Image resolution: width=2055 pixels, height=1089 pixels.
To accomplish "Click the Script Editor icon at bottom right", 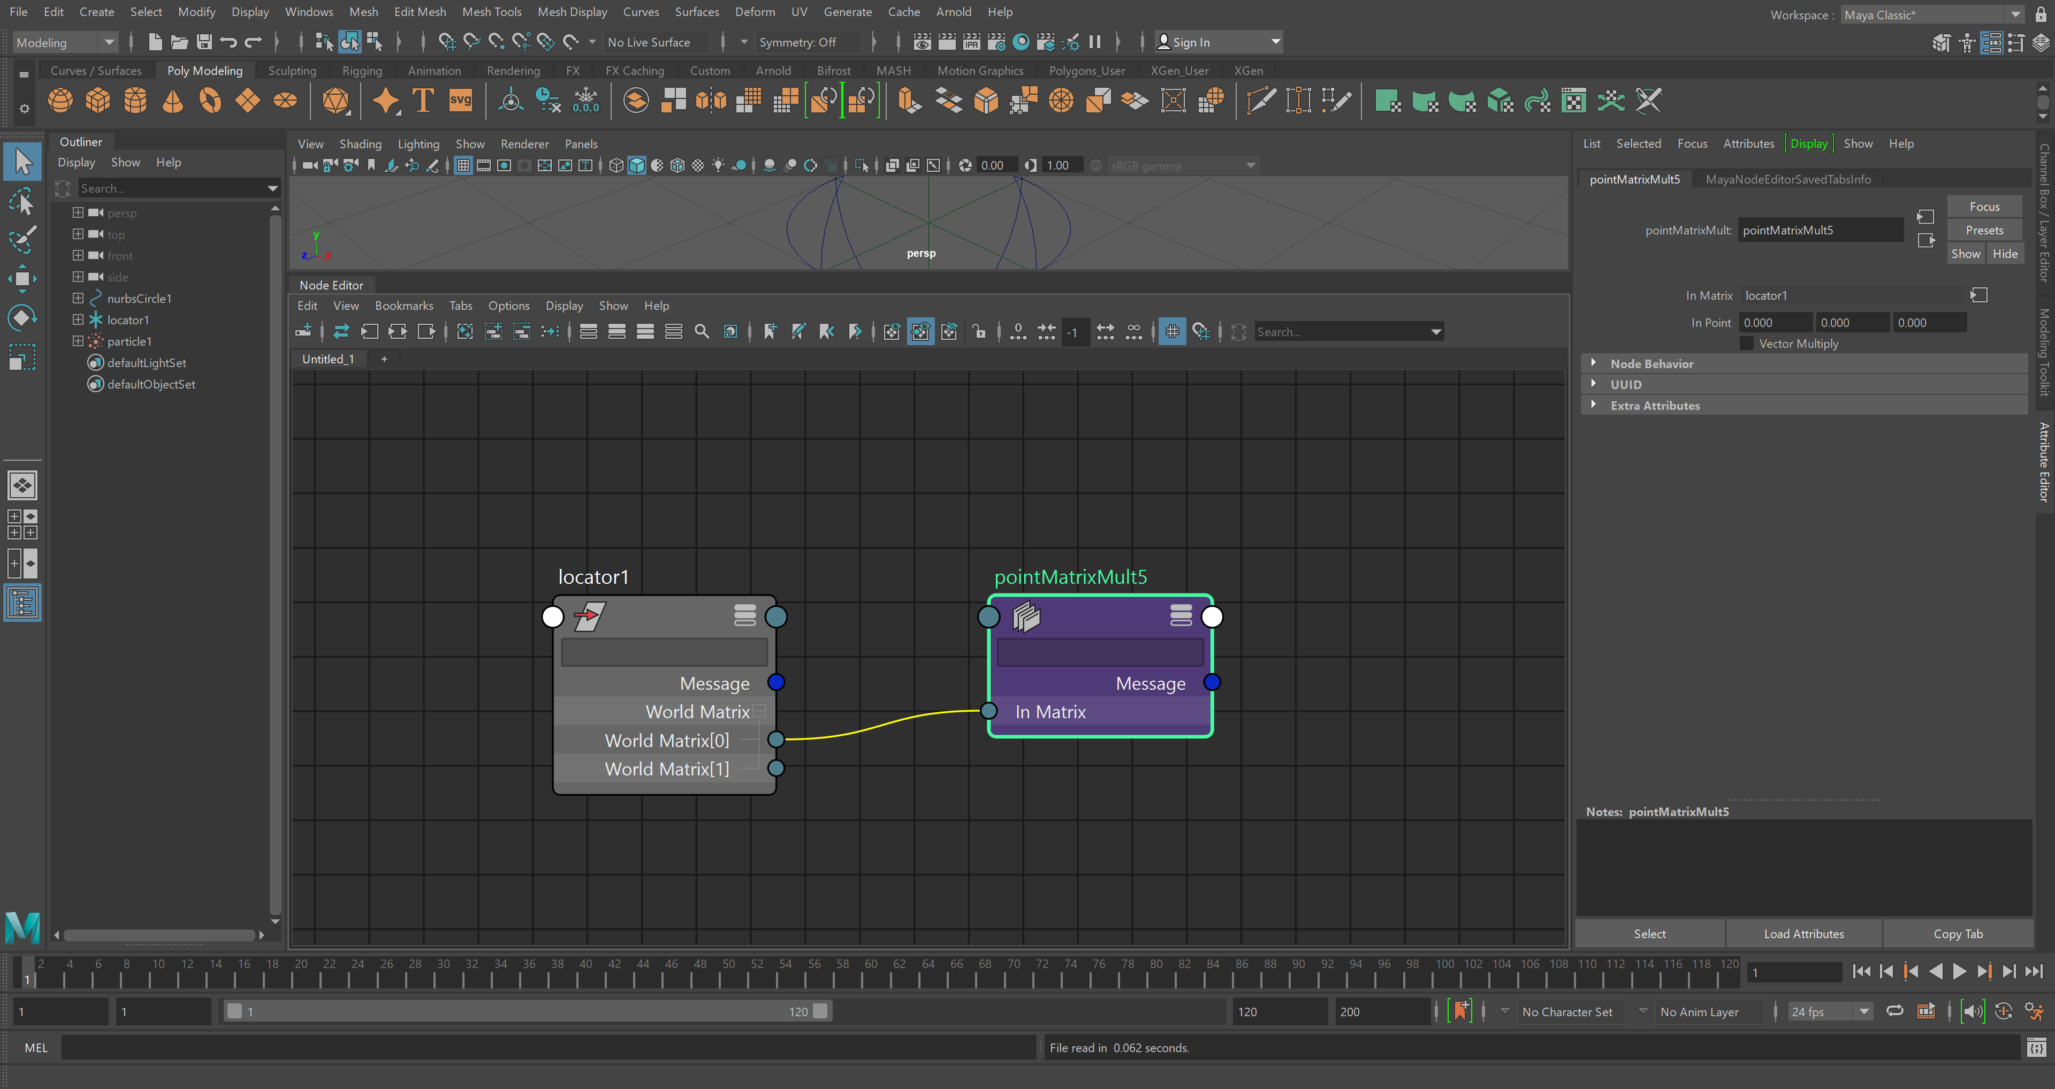I will [2036, 1047].
